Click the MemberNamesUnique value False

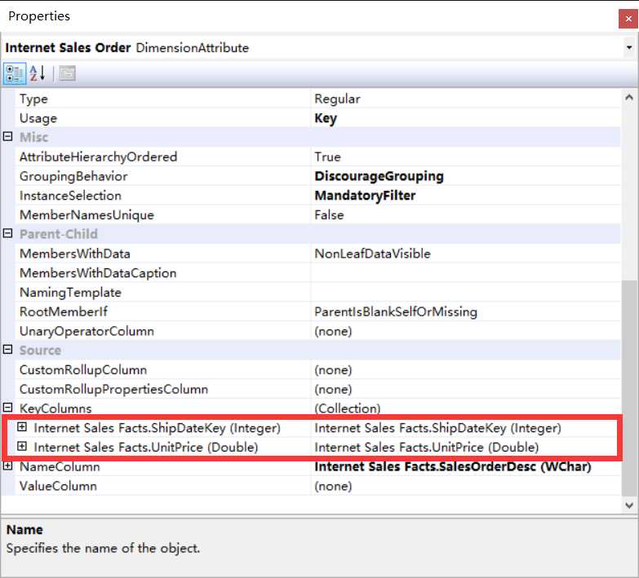329,215
